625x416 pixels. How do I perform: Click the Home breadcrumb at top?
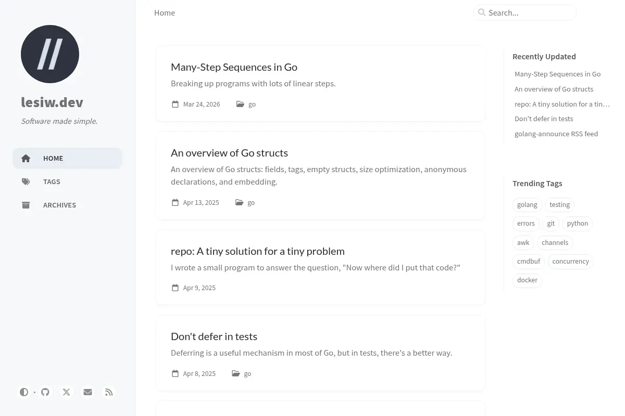(165, 12)
